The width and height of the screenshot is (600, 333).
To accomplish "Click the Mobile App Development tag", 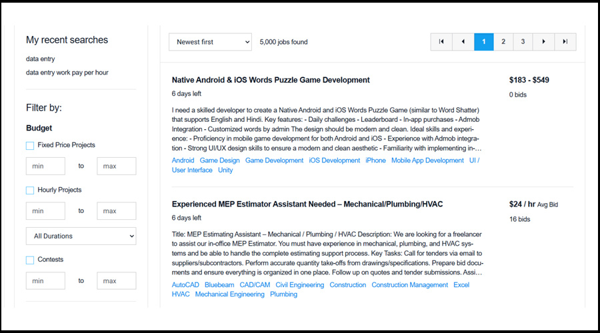I will [x=427, y=161].
